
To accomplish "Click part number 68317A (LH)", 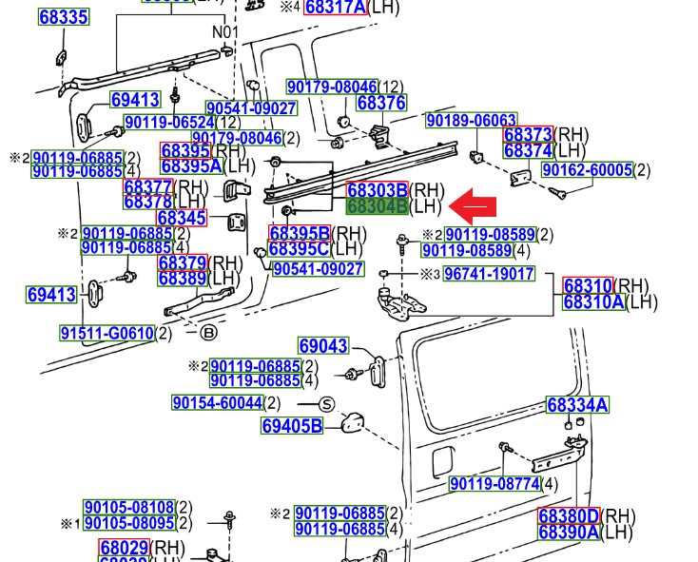I will pos(335,8).
